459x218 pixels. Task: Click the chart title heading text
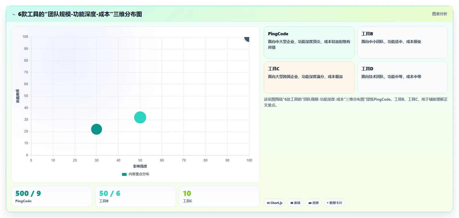80,14
